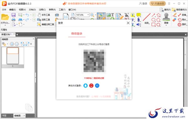Expand the 图章 stamp dropdown arrow
The height and width of the screenshot is (119, 188).
coord(166,25)
